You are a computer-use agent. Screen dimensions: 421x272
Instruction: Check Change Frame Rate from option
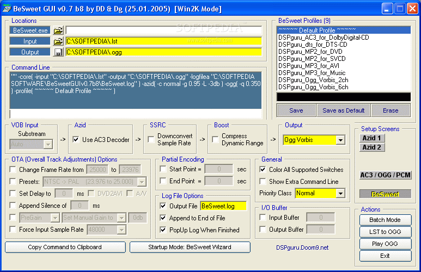point(13,170)
